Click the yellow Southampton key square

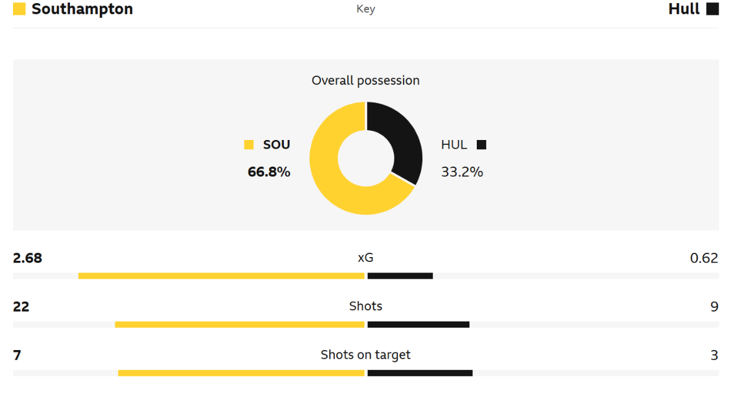pyautogui.click(x=19, y=9)
